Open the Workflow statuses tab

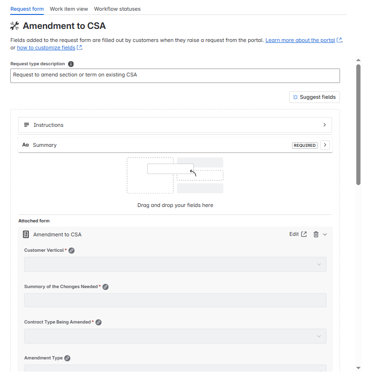point(117,8)
